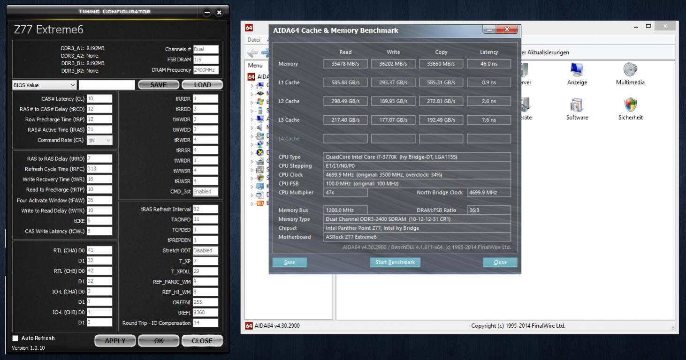This screenshot has width=686, height=360.
Task: Select the Windows flag operating system tree icon
Action: [x=261, y=102]
